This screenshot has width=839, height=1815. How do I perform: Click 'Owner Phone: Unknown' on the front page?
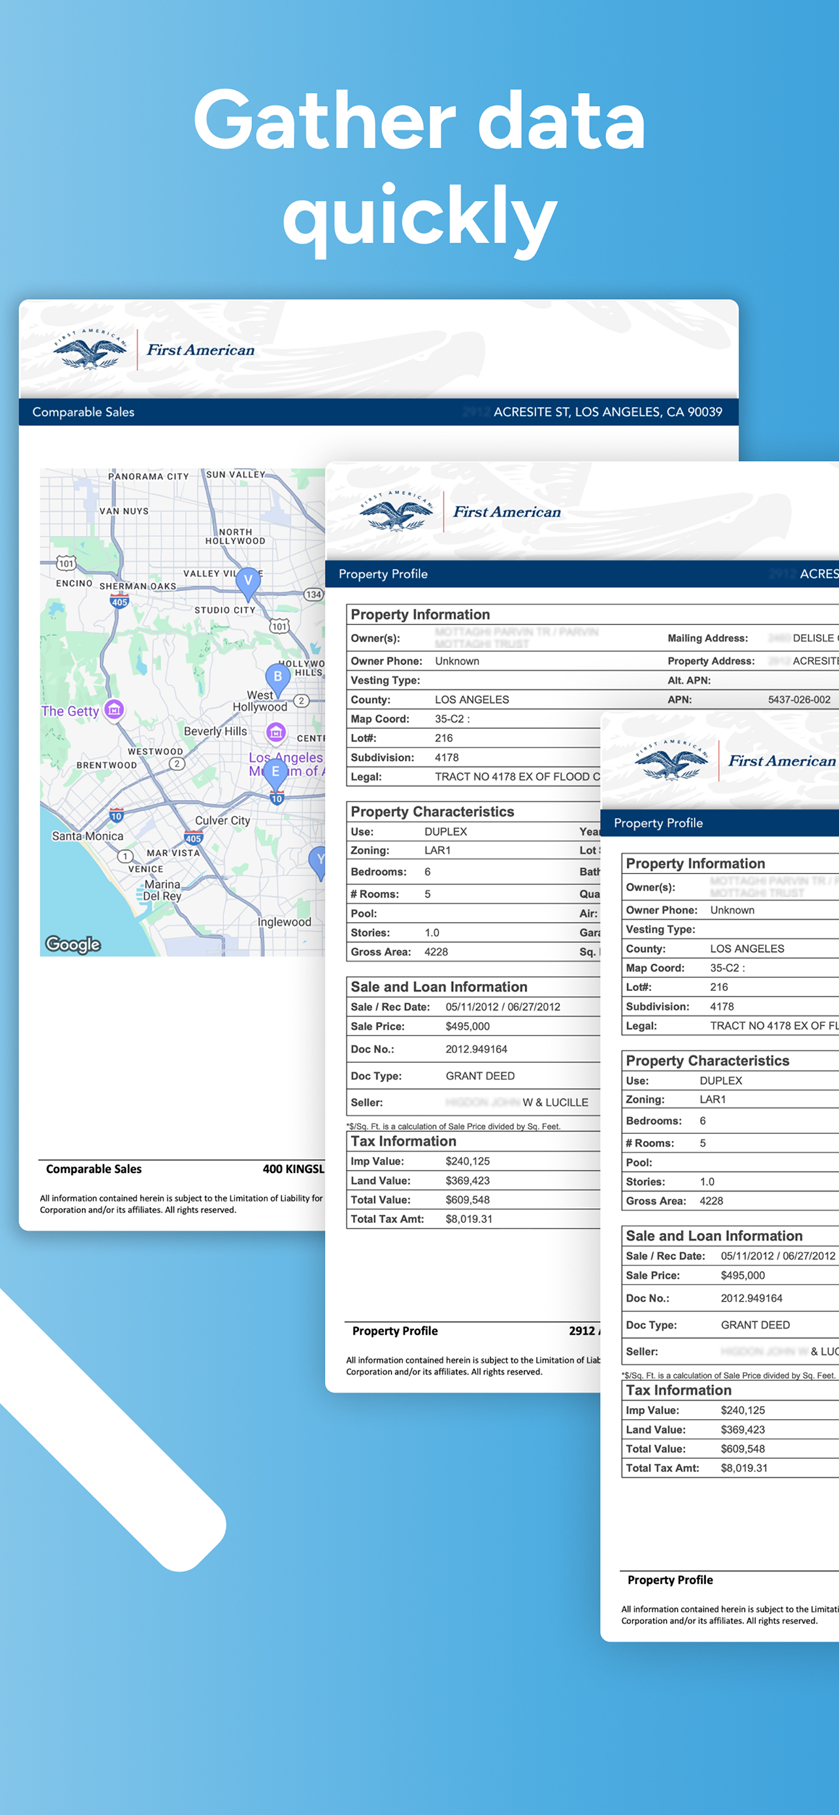(689, 909)
